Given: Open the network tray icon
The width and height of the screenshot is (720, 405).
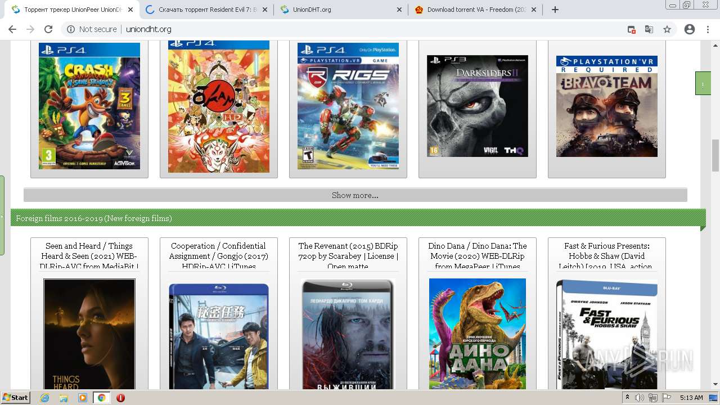Looking at the screenshot, I should point(653,398).
